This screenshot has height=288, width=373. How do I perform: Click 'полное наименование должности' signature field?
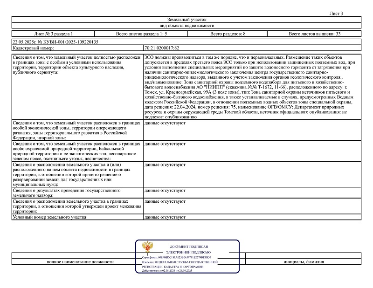[x=80, y=262]
